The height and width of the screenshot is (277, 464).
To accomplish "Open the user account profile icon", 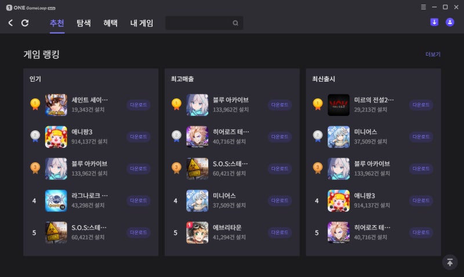I will tap(450, 22).
